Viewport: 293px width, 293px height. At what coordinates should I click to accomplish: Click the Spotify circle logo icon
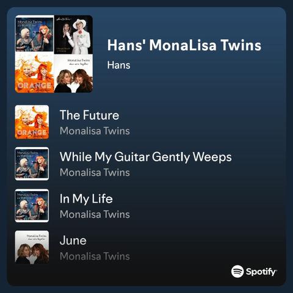click(237, 271)
